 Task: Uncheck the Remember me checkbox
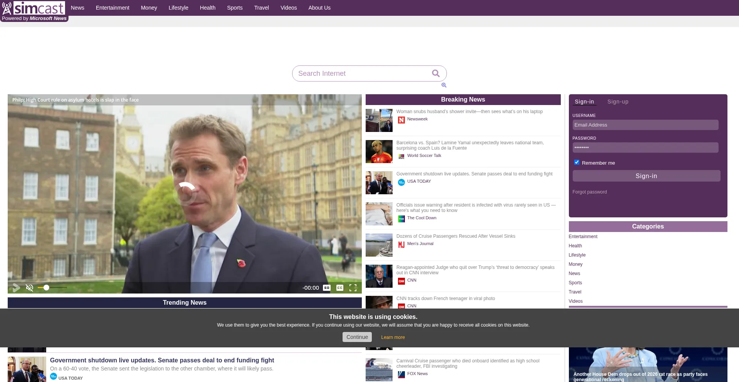click(x=577, y=162)
